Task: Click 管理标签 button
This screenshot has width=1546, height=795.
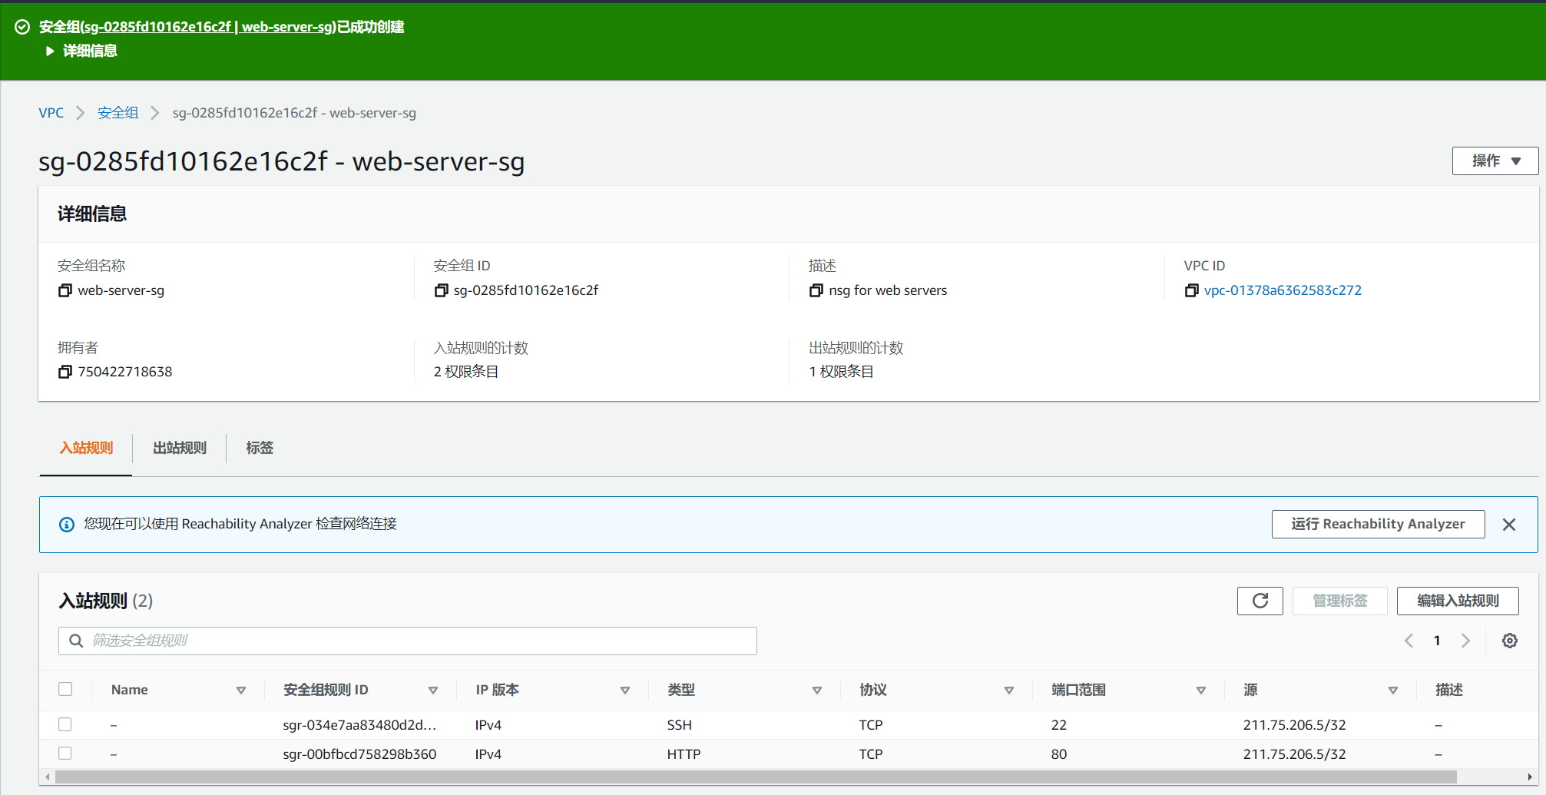Action: (x=1339, y=601)
